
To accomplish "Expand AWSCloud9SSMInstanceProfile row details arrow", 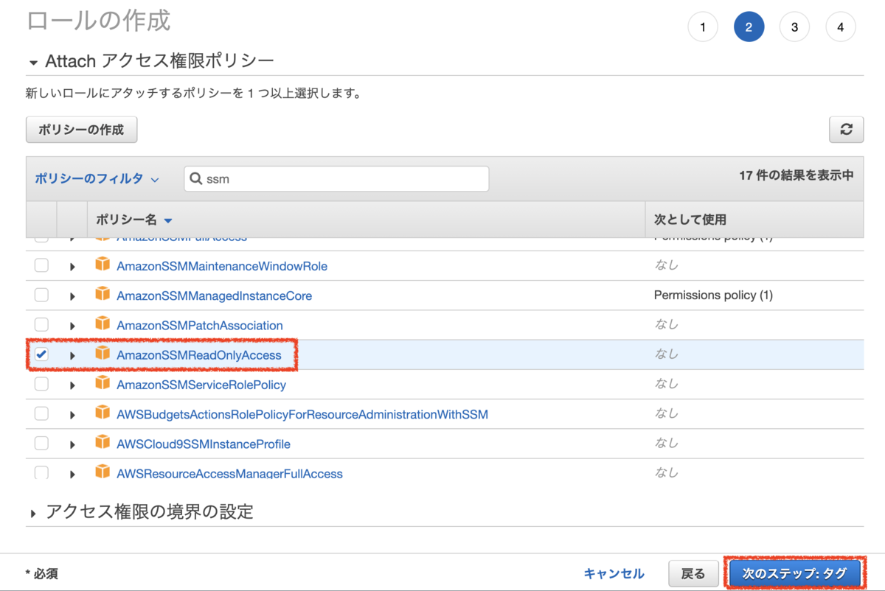I will (72, 444).
